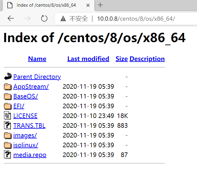Screen dimensions: 197x175
Task: Open the images/ directory link
Action: pos(25,135)
